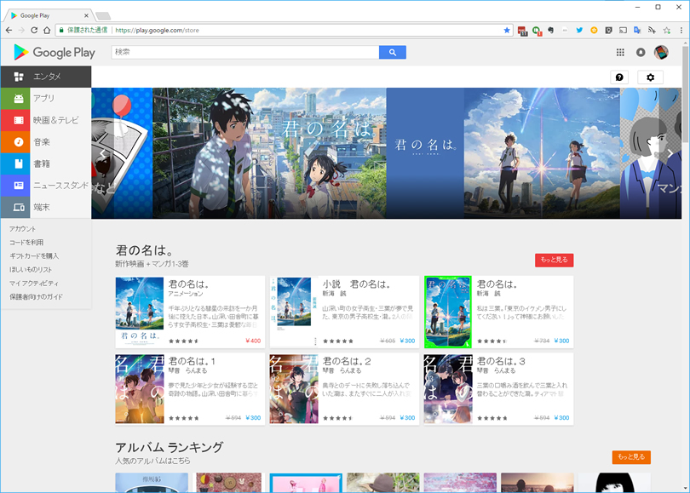
Task: Click the RSS feed extension icon
Action: point(652,30)
